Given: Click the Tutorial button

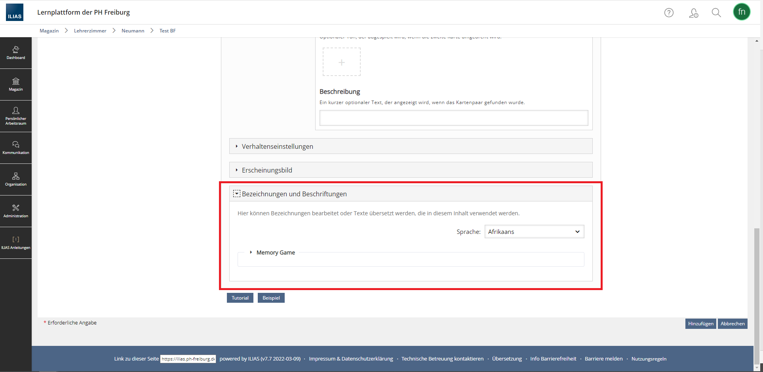Looking at the screenshot, I should point(240,298).
